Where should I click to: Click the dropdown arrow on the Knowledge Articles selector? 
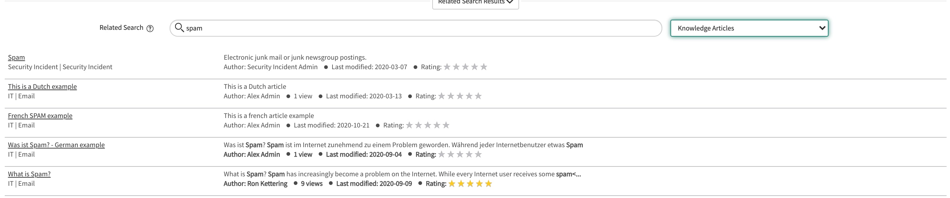pyautogui.click(x=822, y=28)
